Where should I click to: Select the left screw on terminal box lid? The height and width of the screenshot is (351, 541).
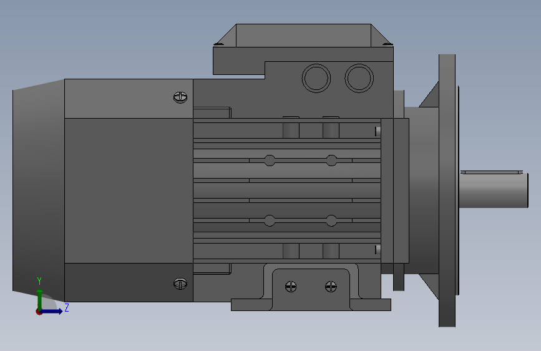click(x=218, y=44)
